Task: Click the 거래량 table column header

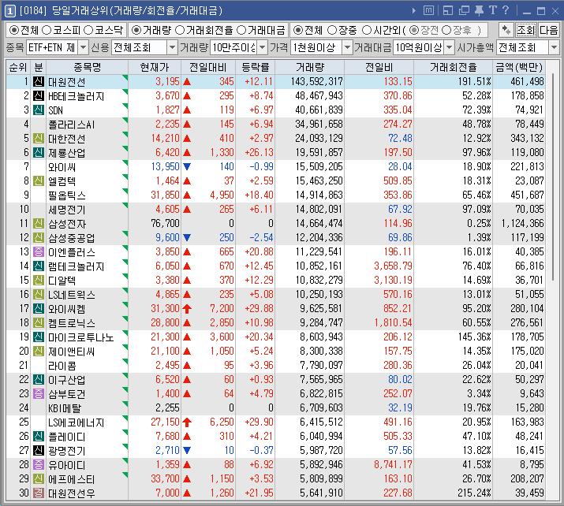Action: (x=310, y=67)
